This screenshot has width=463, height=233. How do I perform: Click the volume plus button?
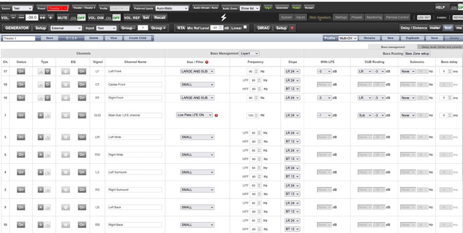[x=50, y=17]
